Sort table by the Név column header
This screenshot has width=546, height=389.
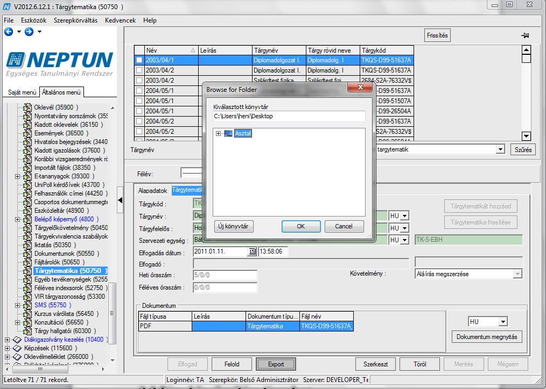point(171,51)
